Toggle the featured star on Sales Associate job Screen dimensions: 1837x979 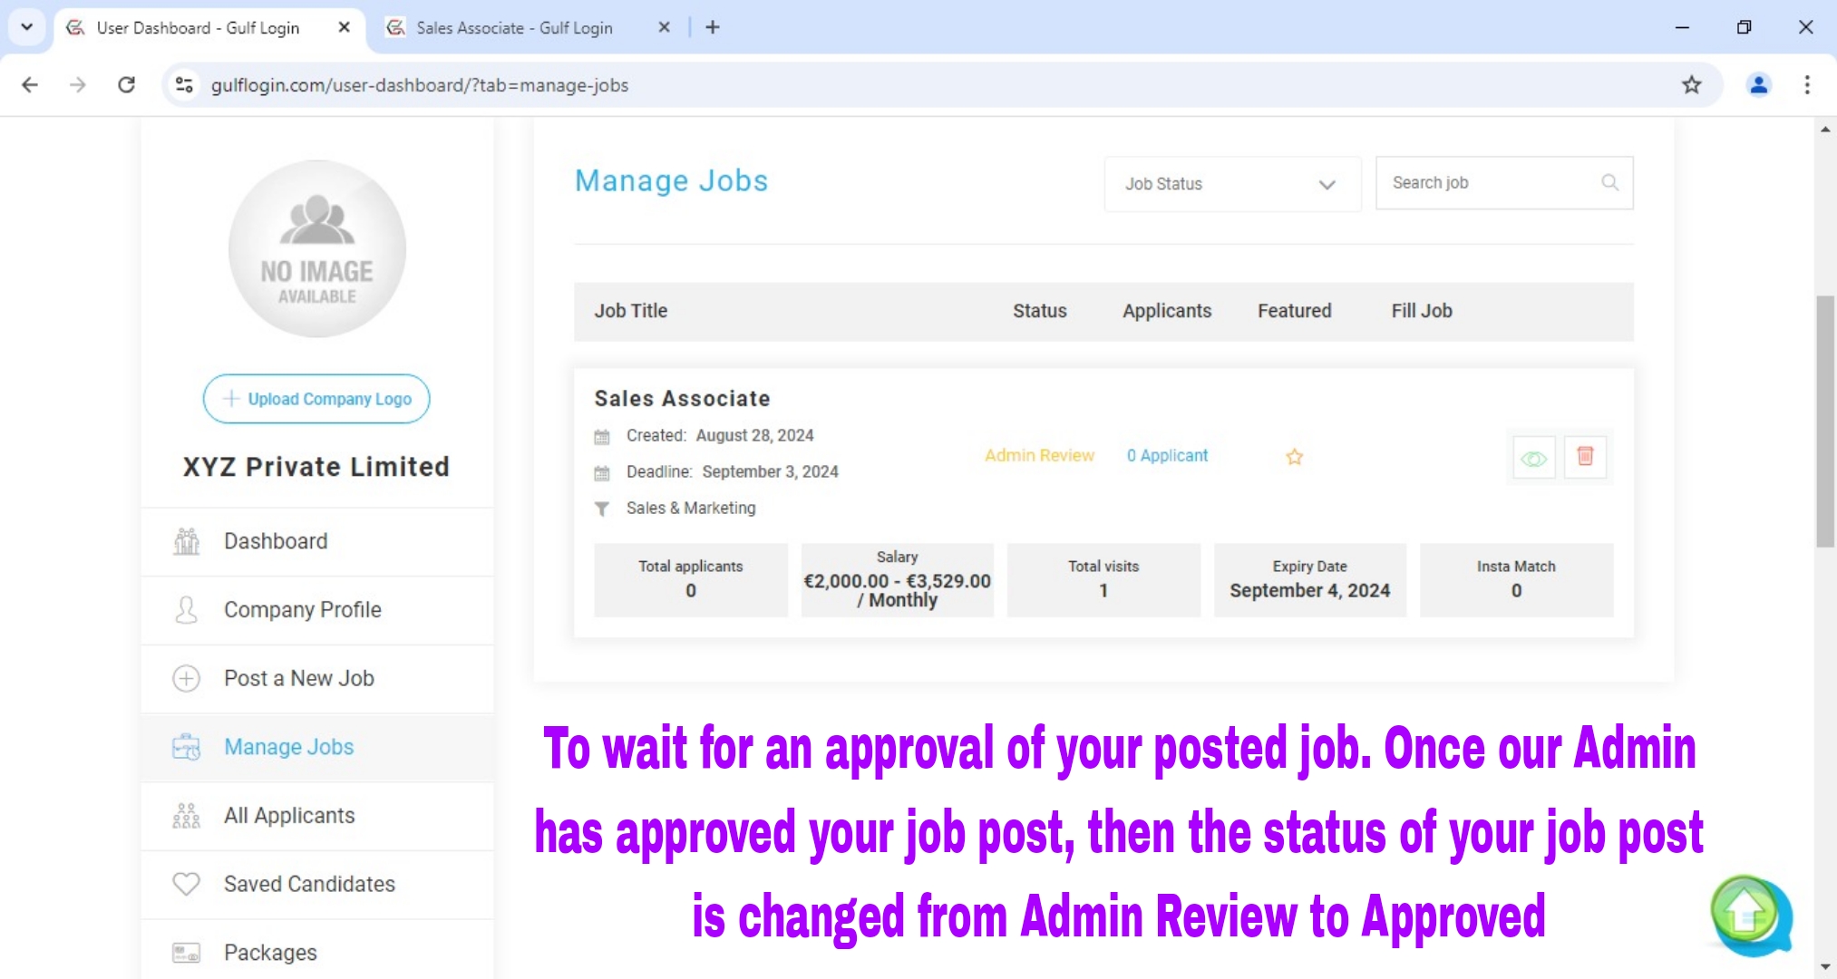point(1294,457)
